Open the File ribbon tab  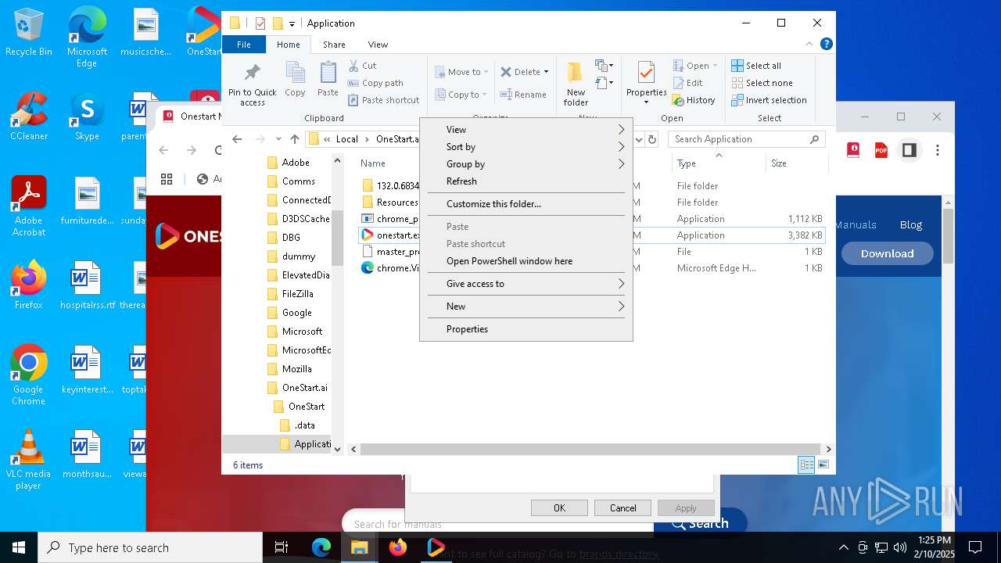coord(244,45)
